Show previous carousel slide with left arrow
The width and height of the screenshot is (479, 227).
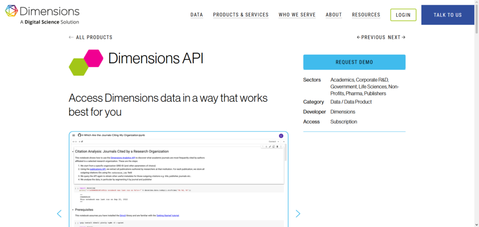tap(59, 213)
